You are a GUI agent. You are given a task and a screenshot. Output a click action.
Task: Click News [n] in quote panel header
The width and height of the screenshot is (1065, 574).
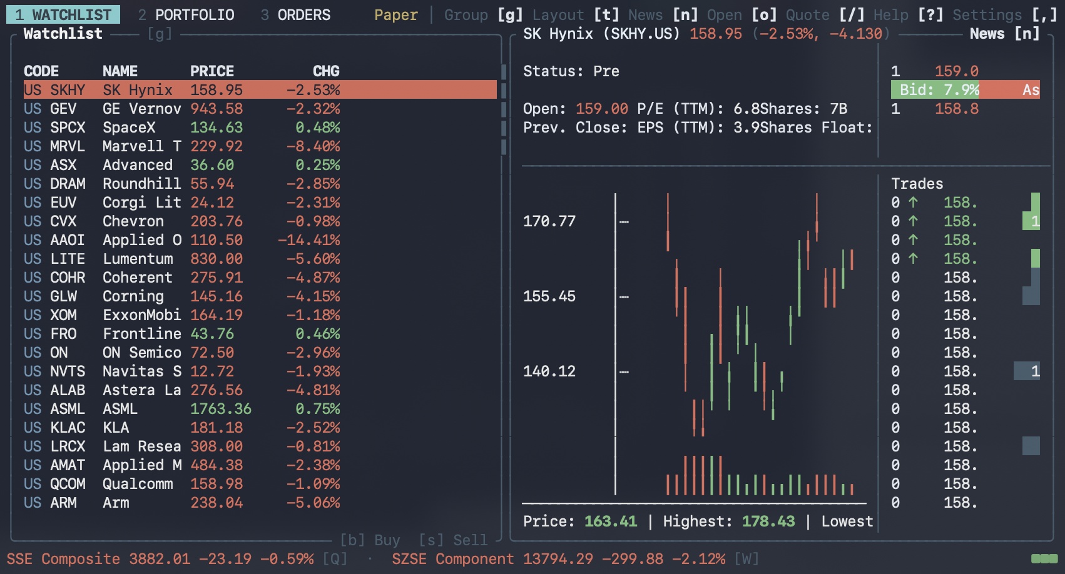(x=1005, y=33)
